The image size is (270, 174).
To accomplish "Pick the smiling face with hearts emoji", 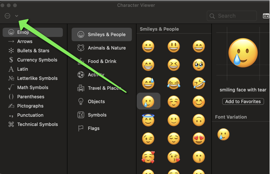I will point(148,157).
